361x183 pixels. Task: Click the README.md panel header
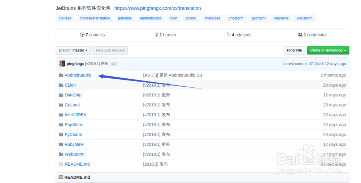point(203,178)
